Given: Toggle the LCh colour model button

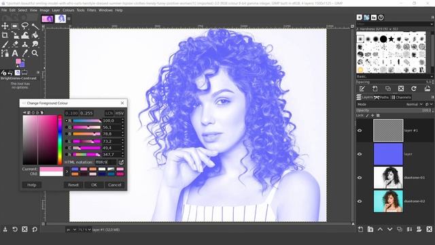Looking at the screenshot, I should [x=109, y=113].
